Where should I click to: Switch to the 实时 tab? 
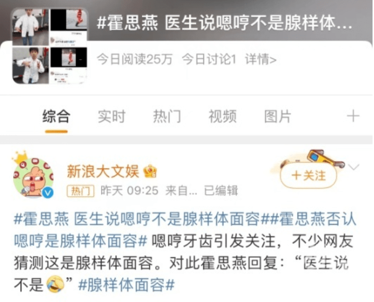tap(112, 117)
